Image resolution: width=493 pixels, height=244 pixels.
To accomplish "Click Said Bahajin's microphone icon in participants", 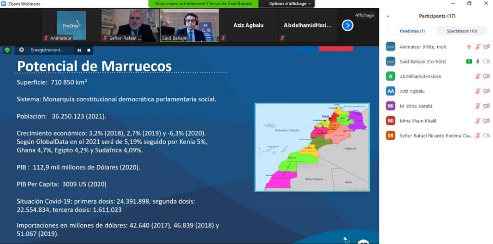I will 478,61.
